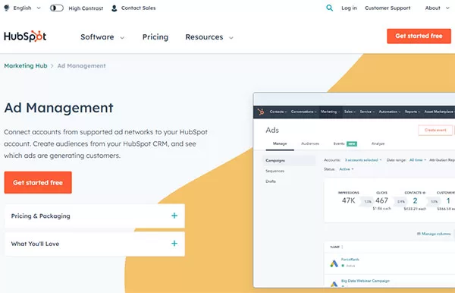This screenshot has width=455, height=293.
Task: Click the Google Ads icon next to ForceRank
Action: 334,263
